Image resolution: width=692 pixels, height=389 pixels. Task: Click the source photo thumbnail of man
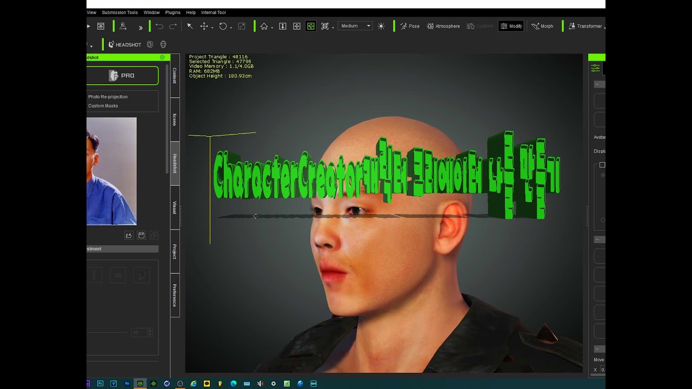coord(111,171)
